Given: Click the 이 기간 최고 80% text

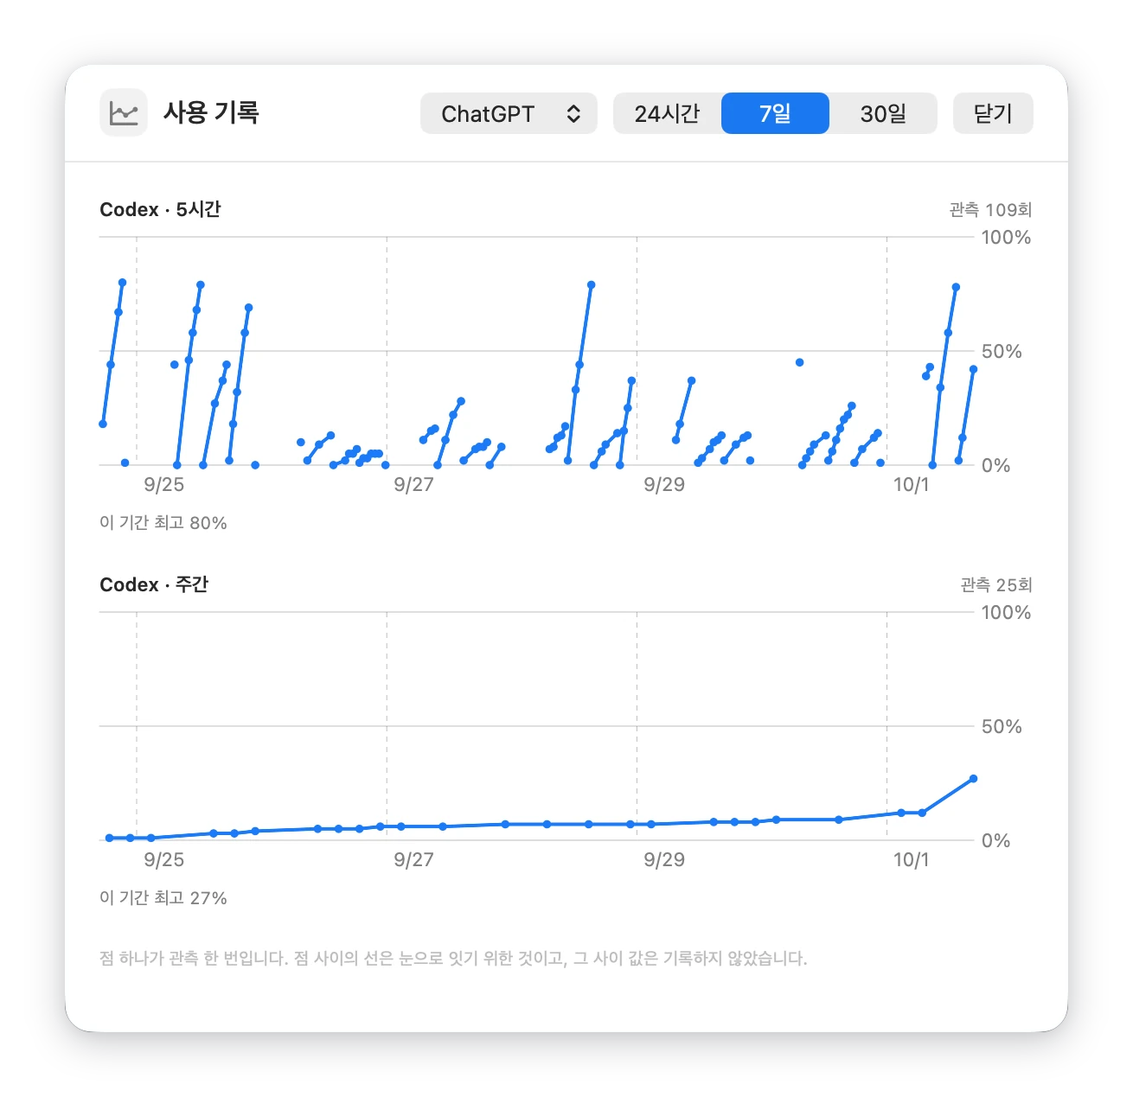Looking at the screenshot, I should (x=163, y=523).
